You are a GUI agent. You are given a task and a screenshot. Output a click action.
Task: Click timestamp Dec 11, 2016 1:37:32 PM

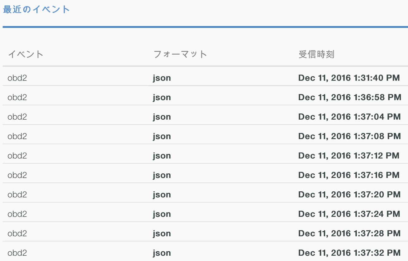[x=349, y=253]
